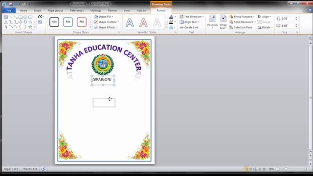Select the Text Box shape in Insert Shapes

(6, 17)
